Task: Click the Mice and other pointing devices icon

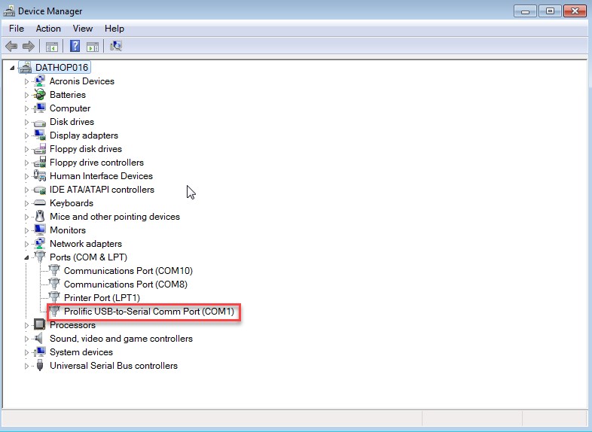Action: (x=40, y=217)
